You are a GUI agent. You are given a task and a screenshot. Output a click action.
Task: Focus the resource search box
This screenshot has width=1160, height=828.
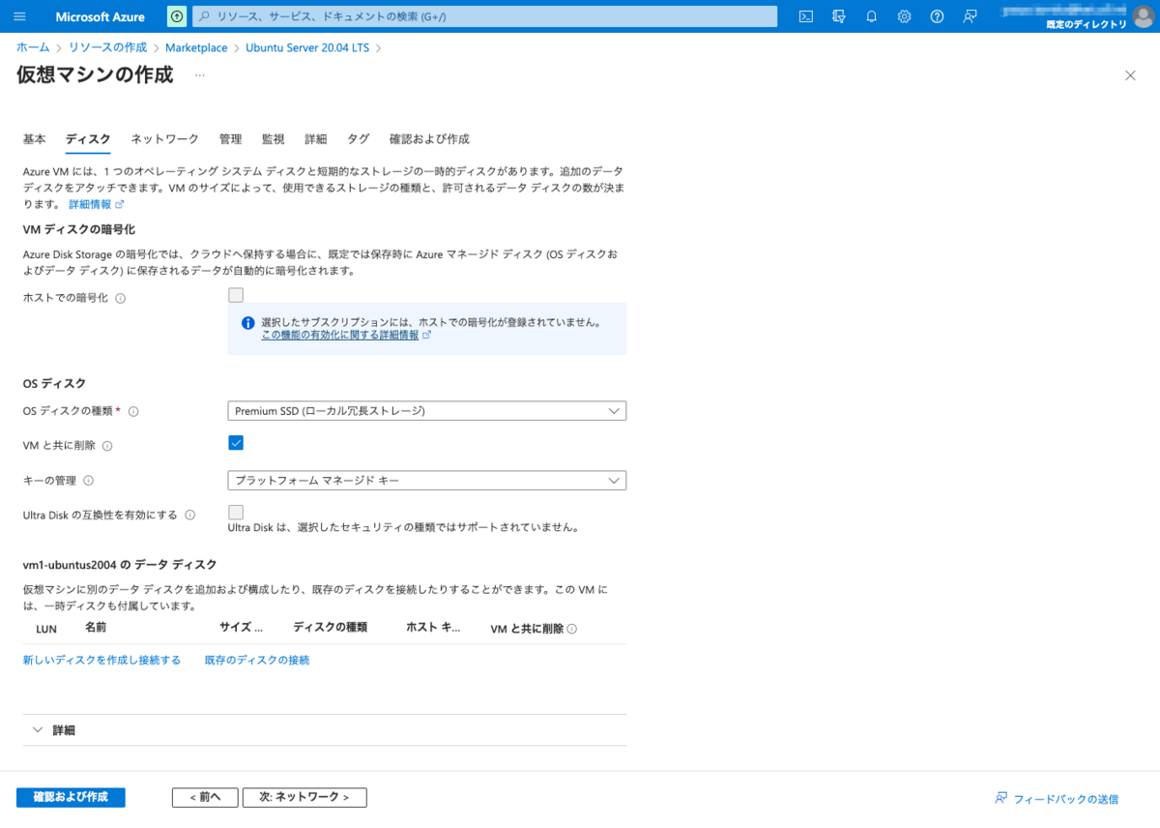[x=485, y=16]
